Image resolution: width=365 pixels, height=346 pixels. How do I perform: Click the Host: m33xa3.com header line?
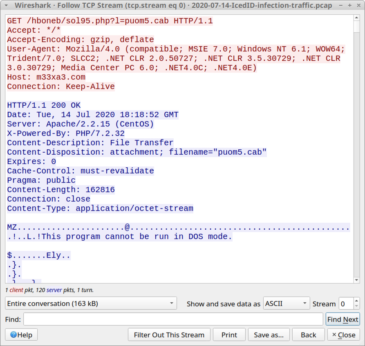(x=46, y=77)
